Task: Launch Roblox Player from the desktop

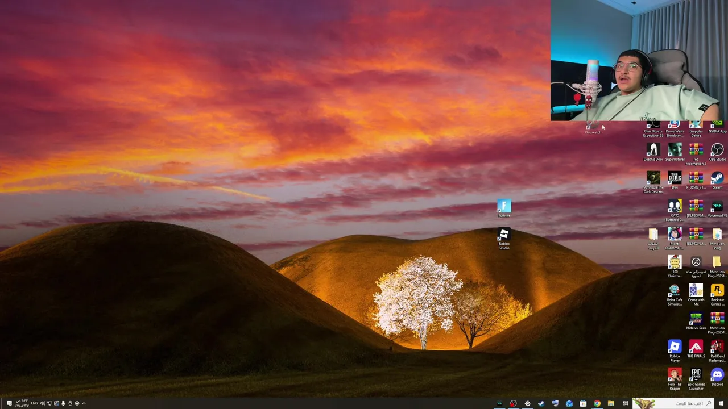Action: click(x=675, y=351)
